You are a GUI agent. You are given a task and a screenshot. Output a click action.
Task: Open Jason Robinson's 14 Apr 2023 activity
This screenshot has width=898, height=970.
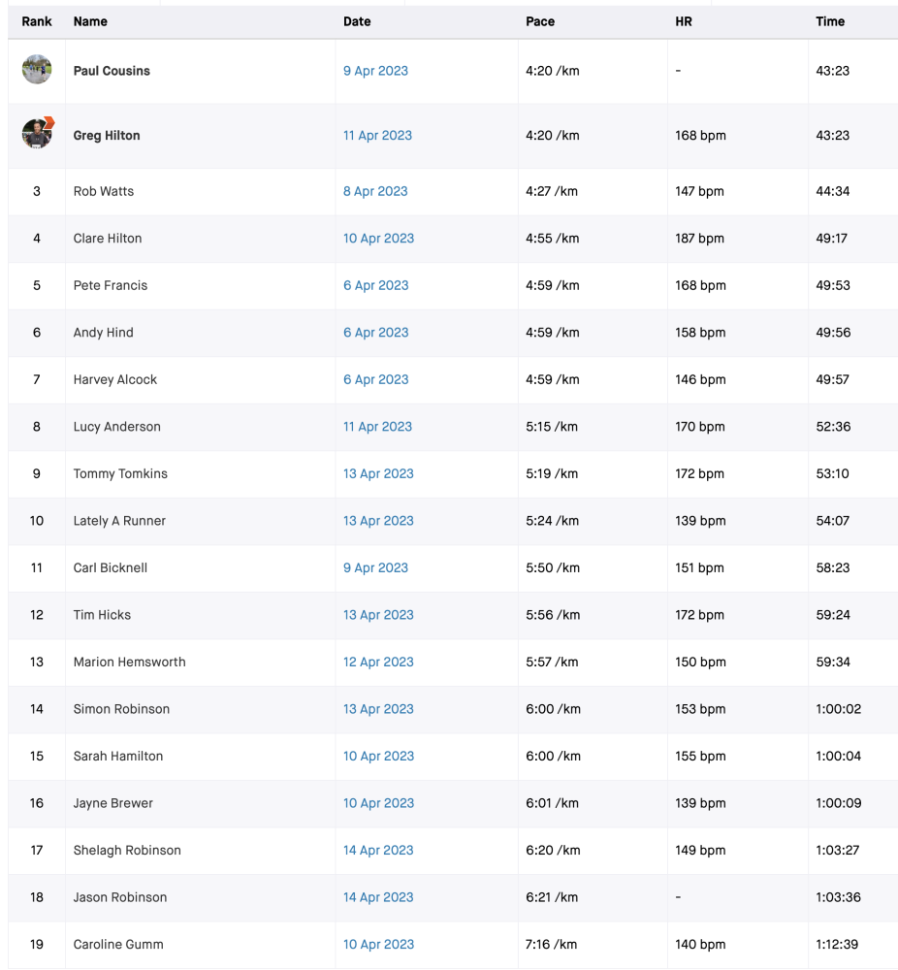click(378, 897)
